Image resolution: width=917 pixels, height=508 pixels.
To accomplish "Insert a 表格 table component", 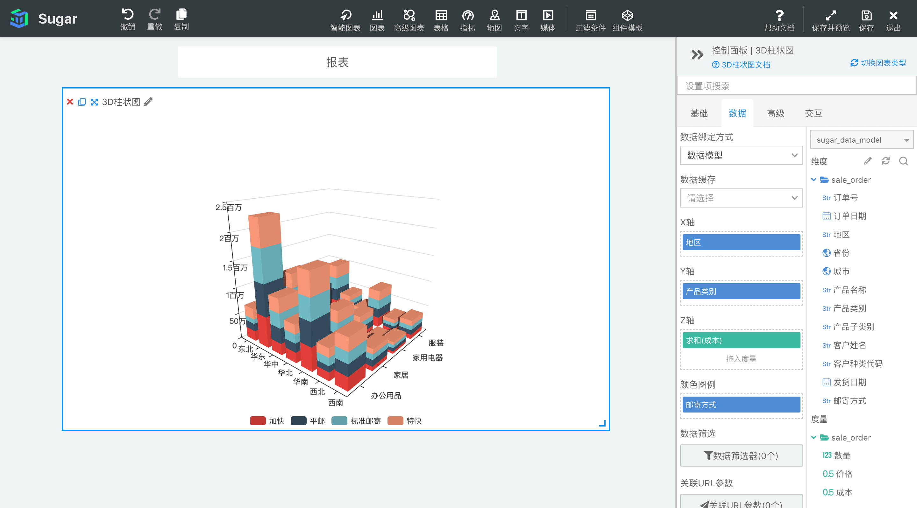I will (x=441, y=20).
